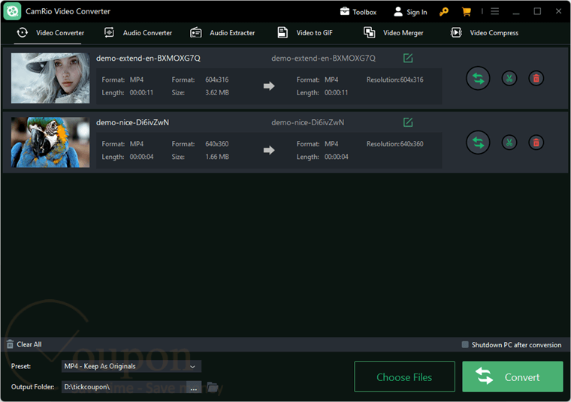Trim the demo-extend-en-BXMOXG7Q video with scissors
The height and width of the screenshot is (402, 571).
click(x=509, y=78)
